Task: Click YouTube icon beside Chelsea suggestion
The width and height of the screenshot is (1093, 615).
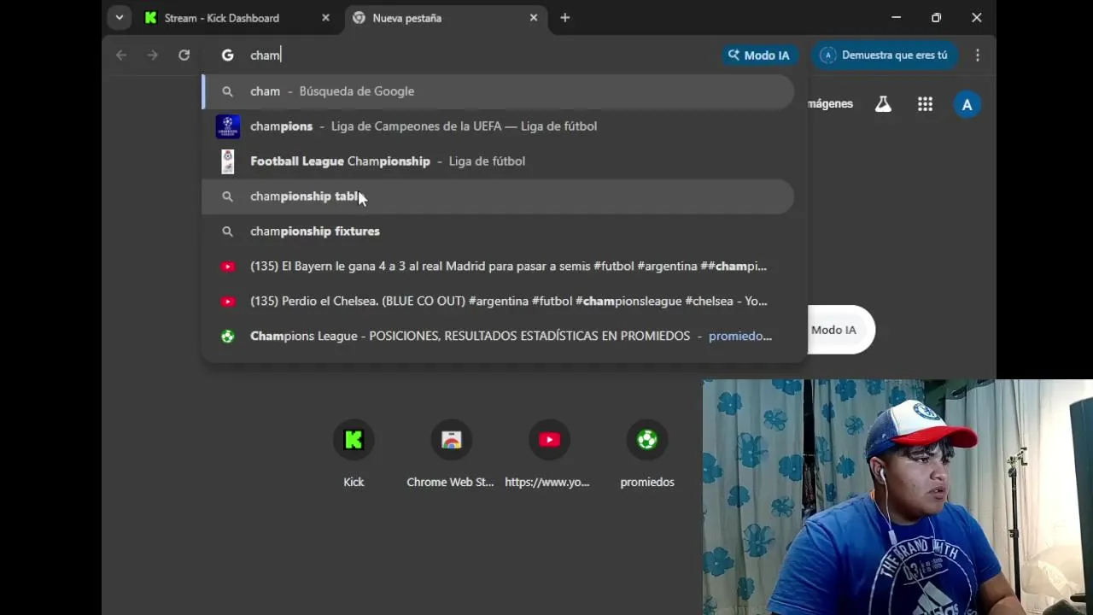Action: 227,302
